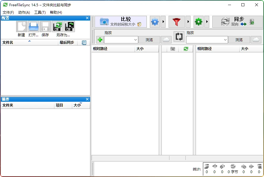Viewport: 264px width, 177px height.
Task: Swap sides using the arrows icon
Action: click(x=179, y=37)
